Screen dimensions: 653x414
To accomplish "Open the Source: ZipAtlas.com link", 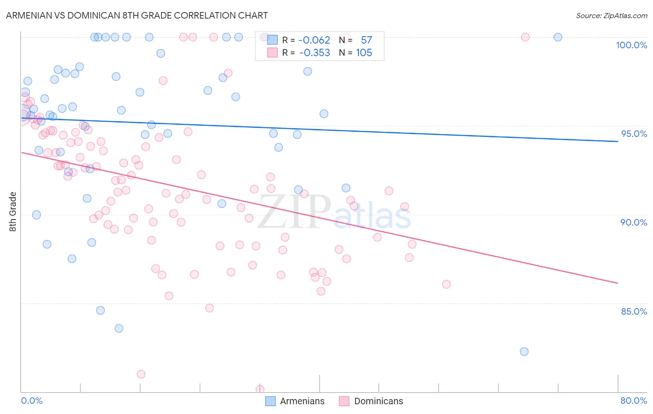I will (x=612, y=15).
